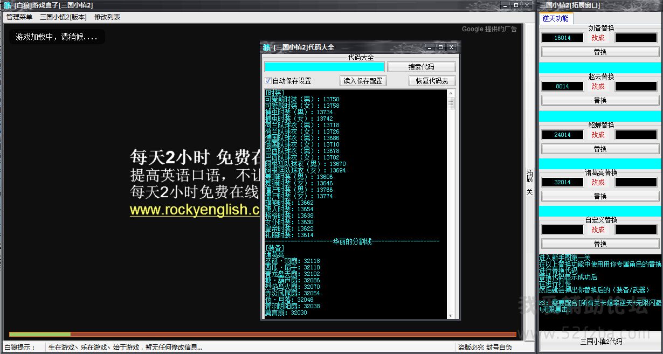Toggle the 自动保存设置 checkbox

[268, 81]
